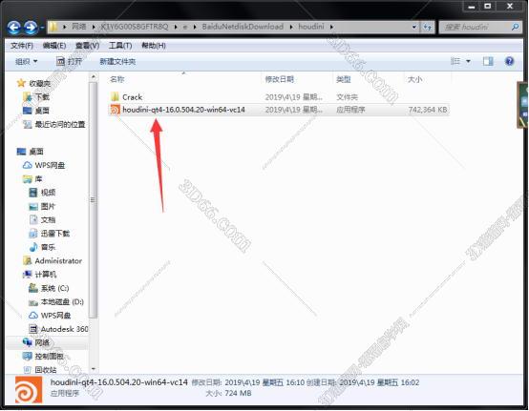Select 收藏夹 in the navigation pane
This screenshot has height=411, width=529.
tap(39, 83)
